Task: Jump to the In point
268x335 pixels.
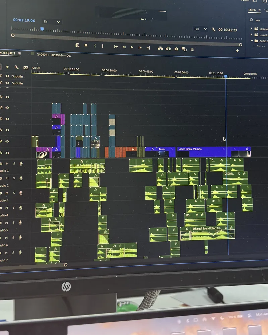Action: 116,46
